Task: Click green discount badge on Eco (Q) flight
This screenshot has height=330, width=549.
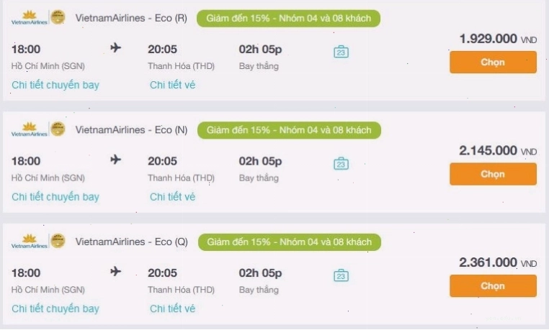Action: coord(290,242)
